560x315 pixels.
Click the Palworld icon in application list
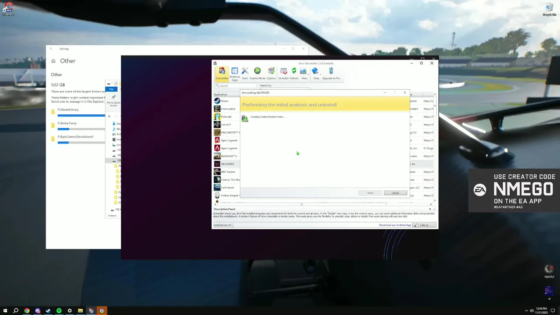217,117
